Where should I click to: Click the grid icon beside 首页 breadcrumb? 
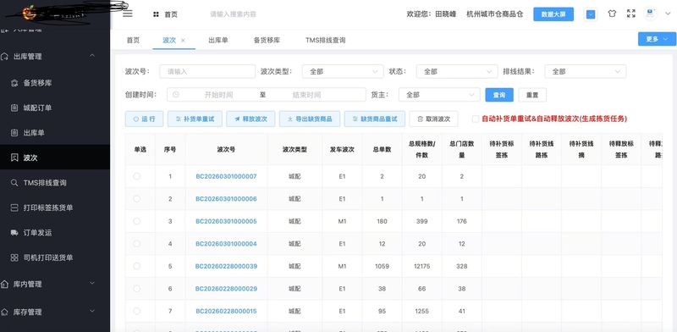156,14
